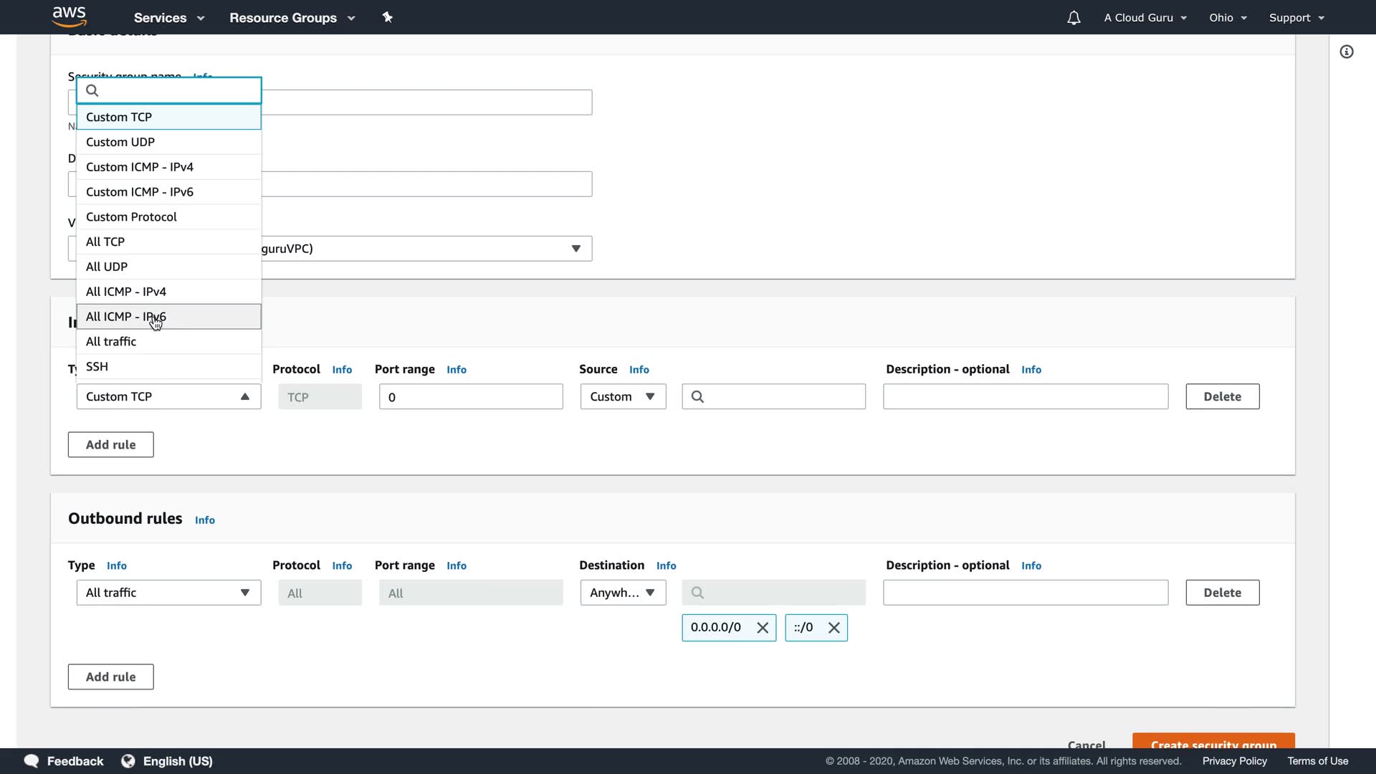The image size is (1376, 774).
Task: Click the info circle icon at right edge
Action: (x=1347, y=52)
